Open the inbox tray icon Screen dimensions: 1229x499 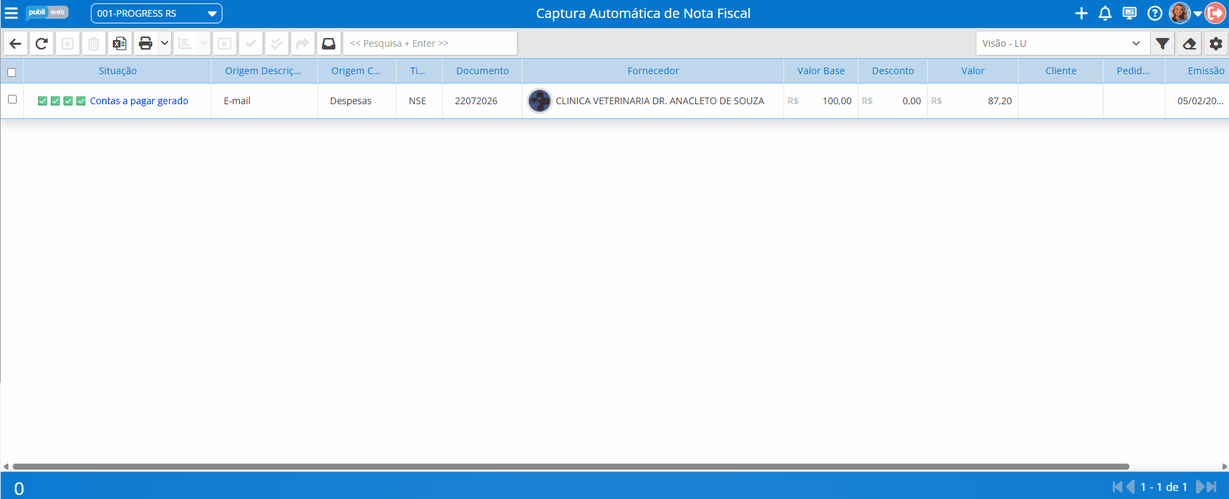tap(329, 43)
